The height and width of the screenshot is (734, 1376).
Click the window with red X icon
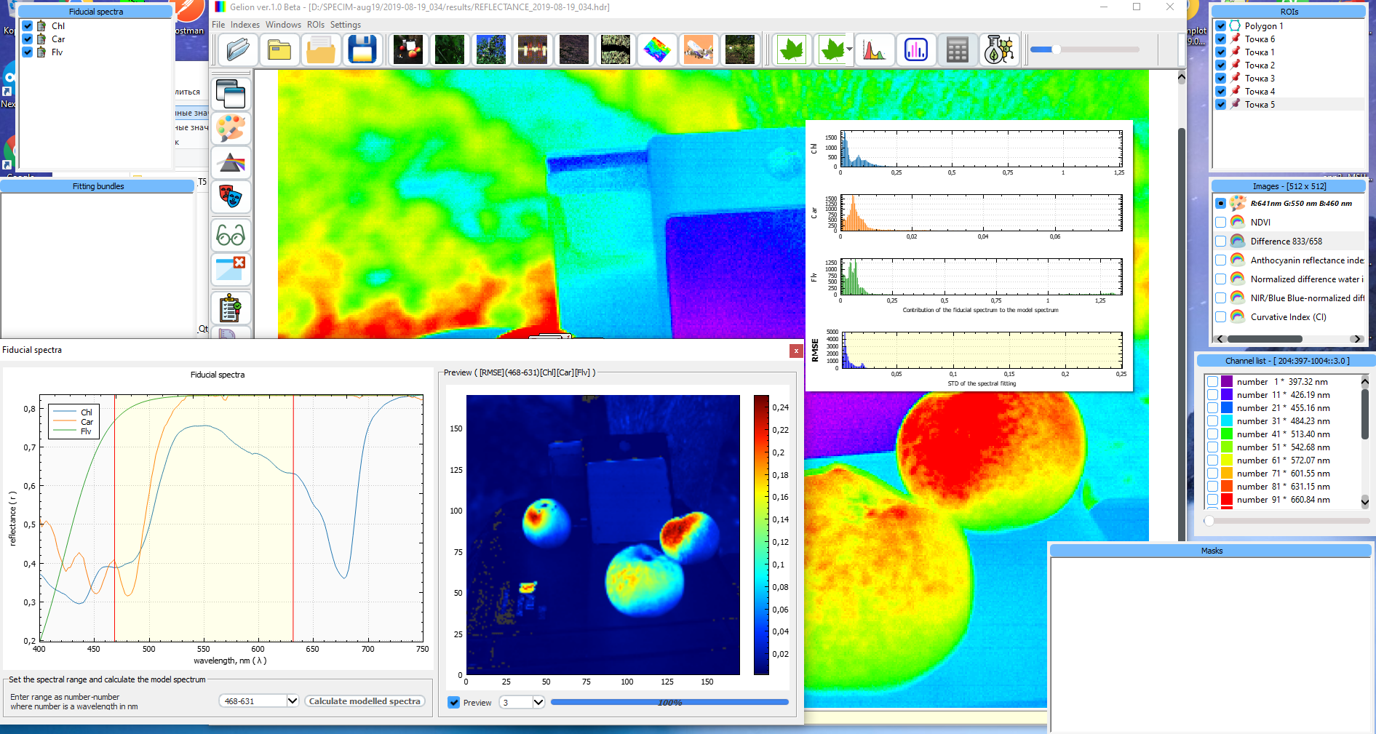(231, 269)
